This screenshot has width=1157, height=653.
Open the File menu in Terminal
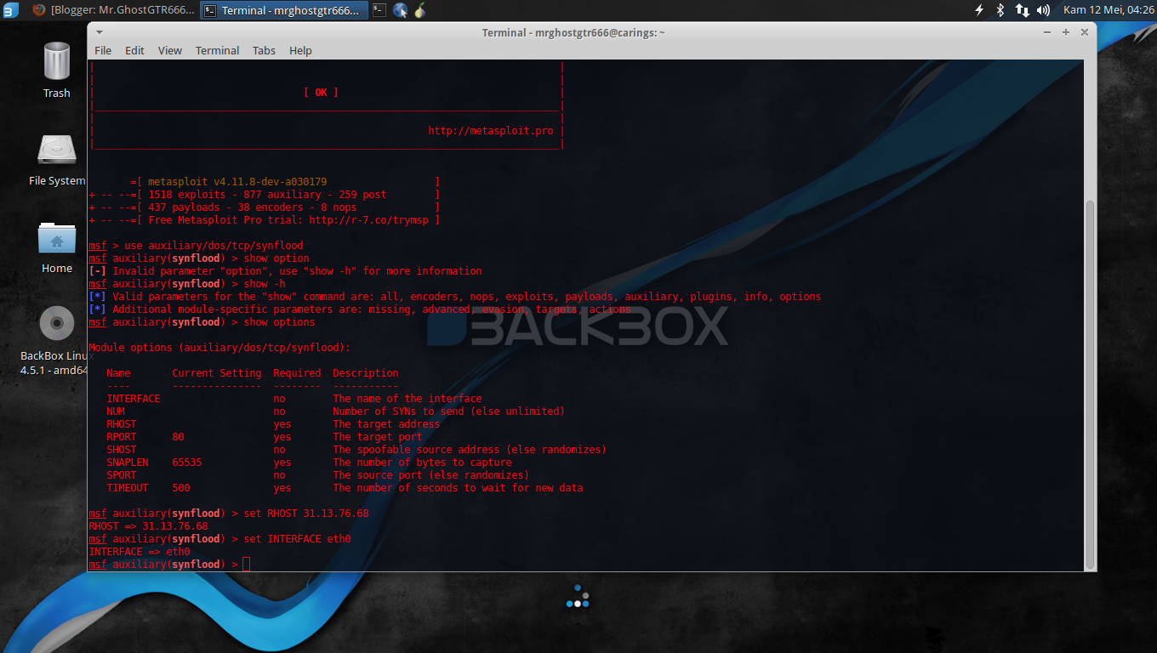coord(103,50)
